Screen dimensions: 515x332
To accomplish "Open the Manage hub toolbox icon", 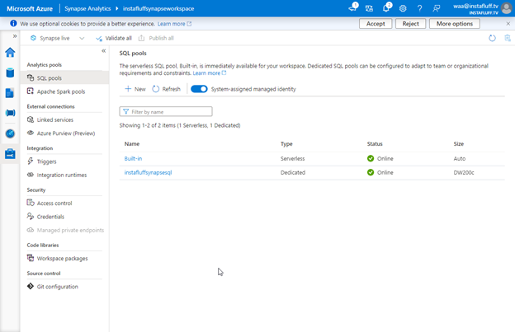I will point(10,154).
